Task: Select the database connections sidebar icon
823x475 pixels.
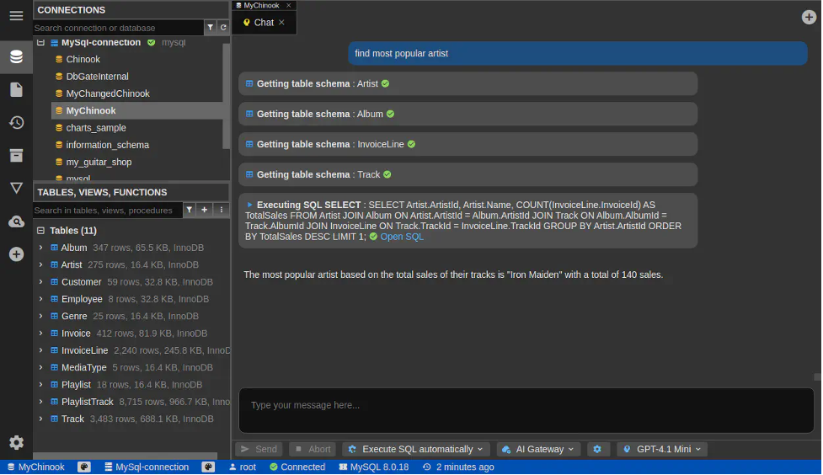Action: 16,56
